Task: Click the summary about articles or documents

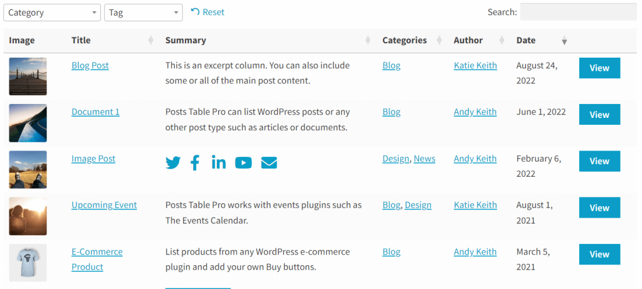Action: tap(258, 120)
